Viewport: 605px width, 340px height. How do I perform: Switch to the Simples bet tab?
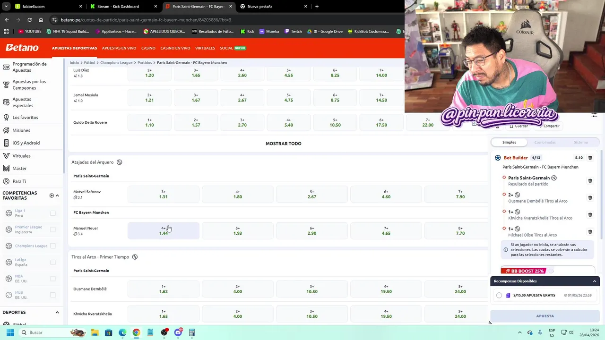tap(509, 142)
